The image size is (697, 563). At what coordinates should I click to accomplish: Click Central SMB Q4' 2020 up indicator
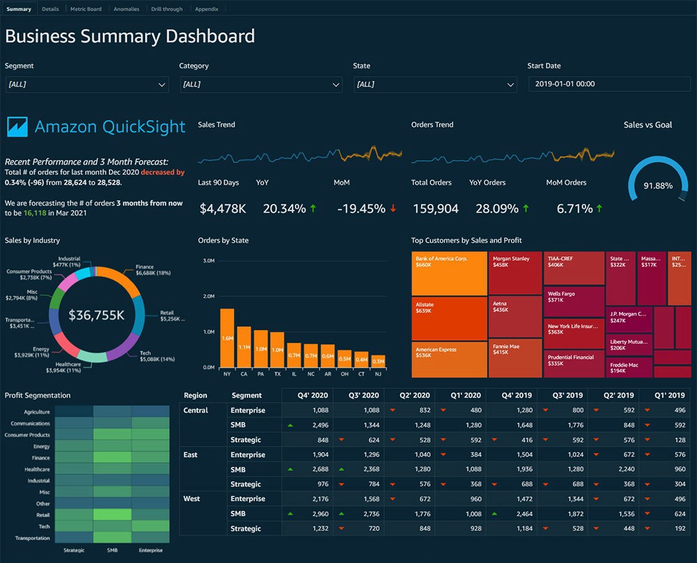[x=290, y=425]
